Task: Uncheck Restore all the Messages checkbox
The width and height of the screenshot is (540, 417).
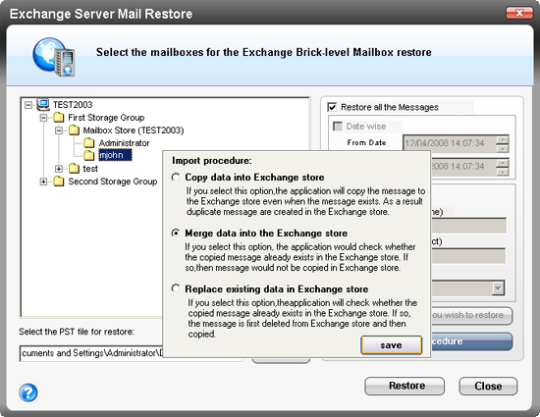Action: coord(332,107)
